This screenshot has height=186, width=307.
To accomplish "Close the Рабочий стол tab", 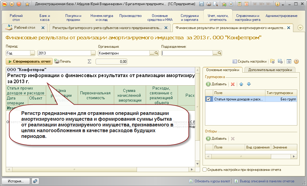I will point(43,28).
